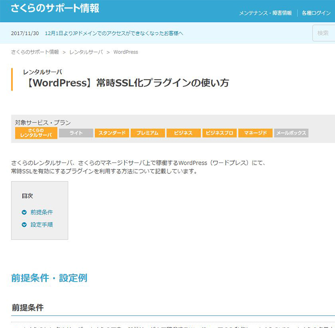Go to さくらのサポート情報 breadcrumb
This screenshot has width=335, height=328.
point(35,52)
